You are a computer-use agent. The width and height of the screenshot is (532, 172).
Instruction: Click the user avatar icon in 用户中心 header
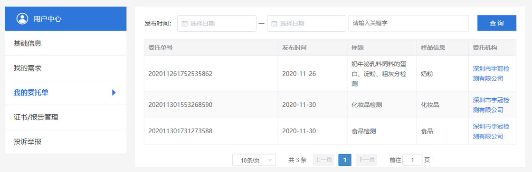point(22,18)
